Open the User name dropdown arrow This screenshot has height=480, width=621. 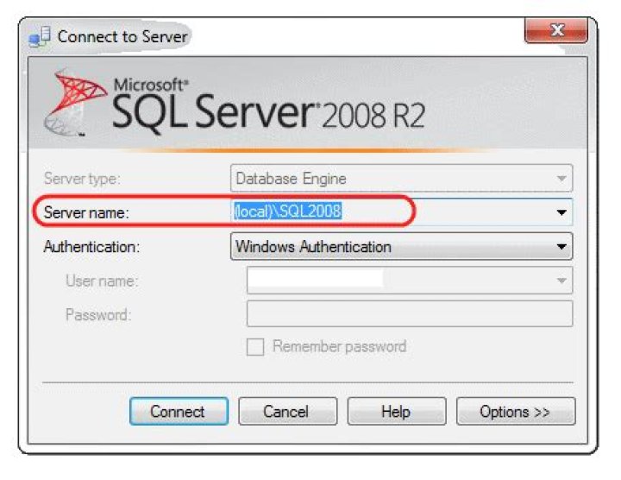pos(561,281)
